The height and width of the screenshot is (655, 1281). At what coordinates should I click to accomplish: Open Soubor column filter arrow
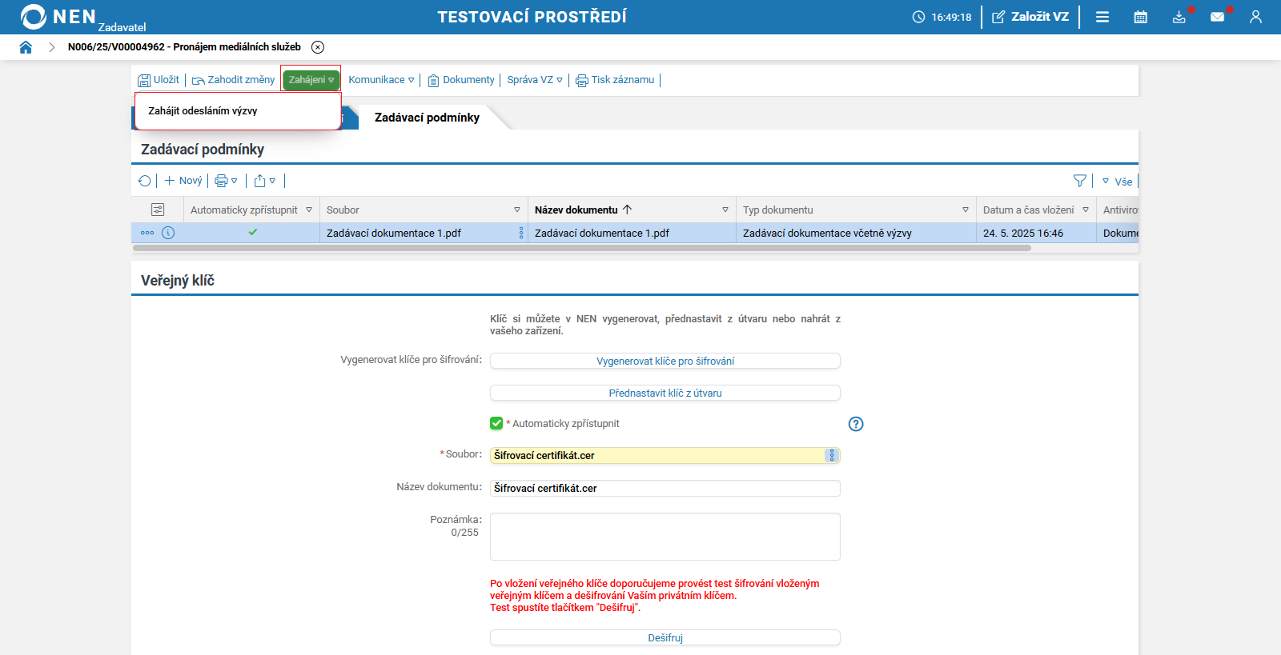(x=517, y=210)
